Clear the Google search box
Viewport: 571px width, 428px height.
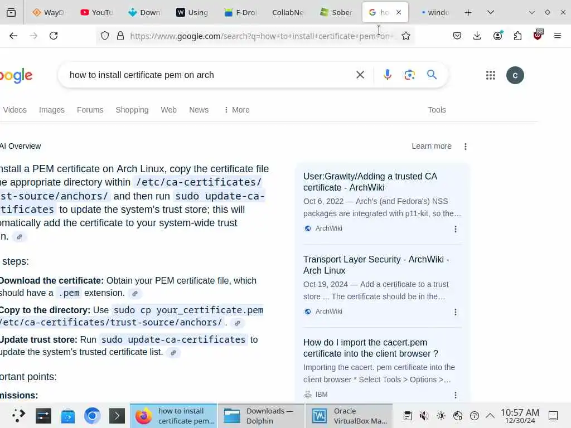[x=360, y=75]
